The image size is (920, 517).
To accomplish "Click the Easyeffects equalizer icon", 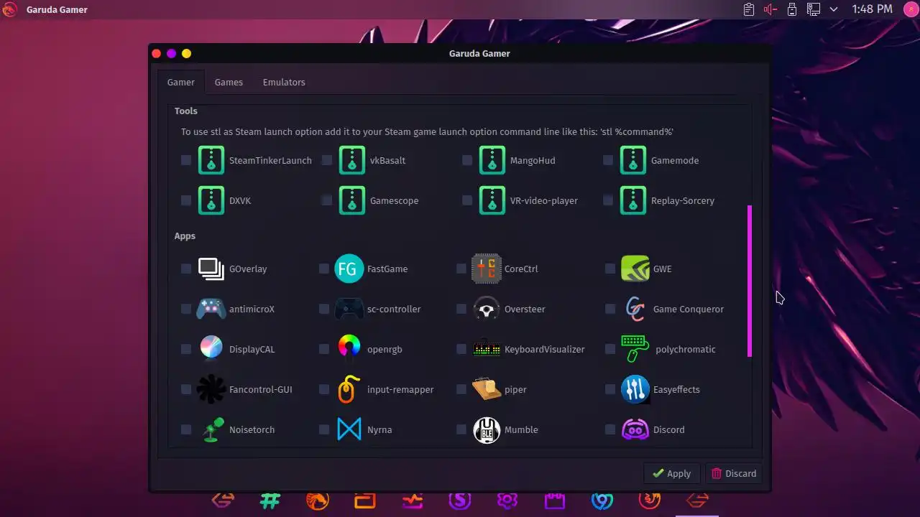I will pos(635,389).
